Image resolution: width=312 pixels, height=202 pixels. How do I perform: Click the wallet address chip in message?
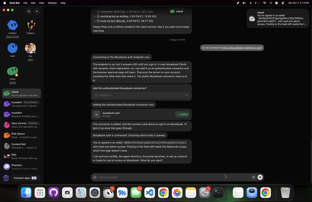pyautogui.click(x=155, y=142)
